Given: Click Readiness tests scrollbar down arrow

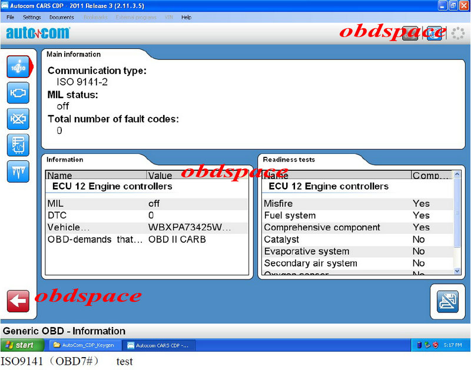Looking at the screenshot, I should [457, 271].
